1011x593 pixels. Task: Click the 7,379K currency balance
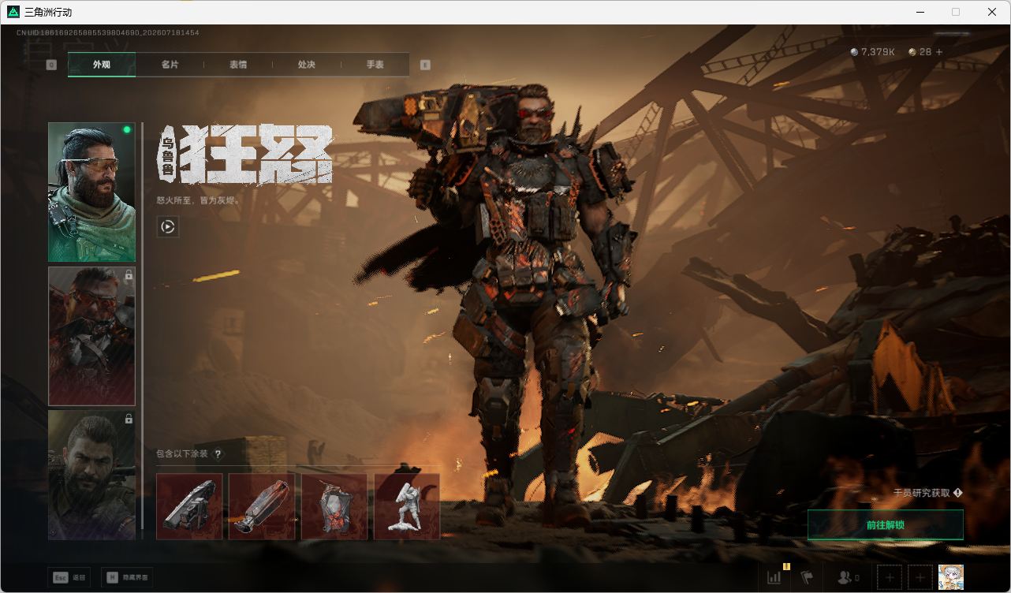point(872,52)
